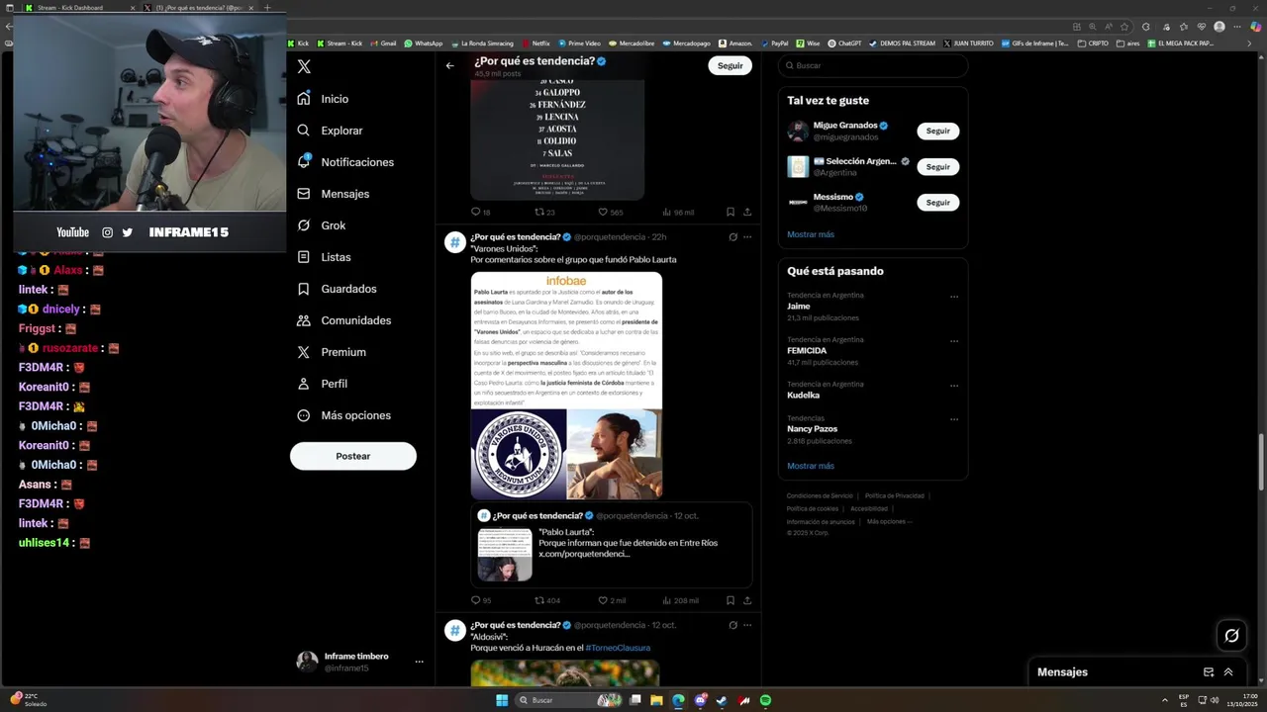Click the floating Grok button
1267x712 pixels.
1231,636
